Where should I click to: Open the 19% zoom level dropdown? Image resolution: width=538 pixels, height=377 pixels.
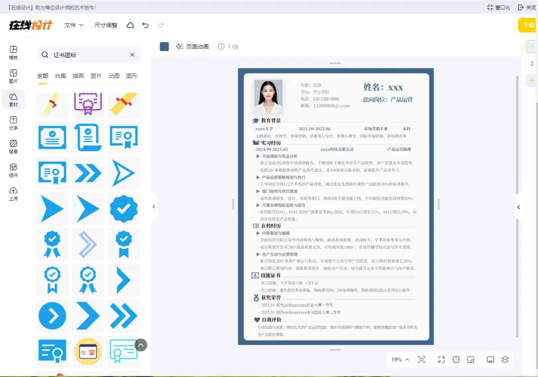click(400, 360)
